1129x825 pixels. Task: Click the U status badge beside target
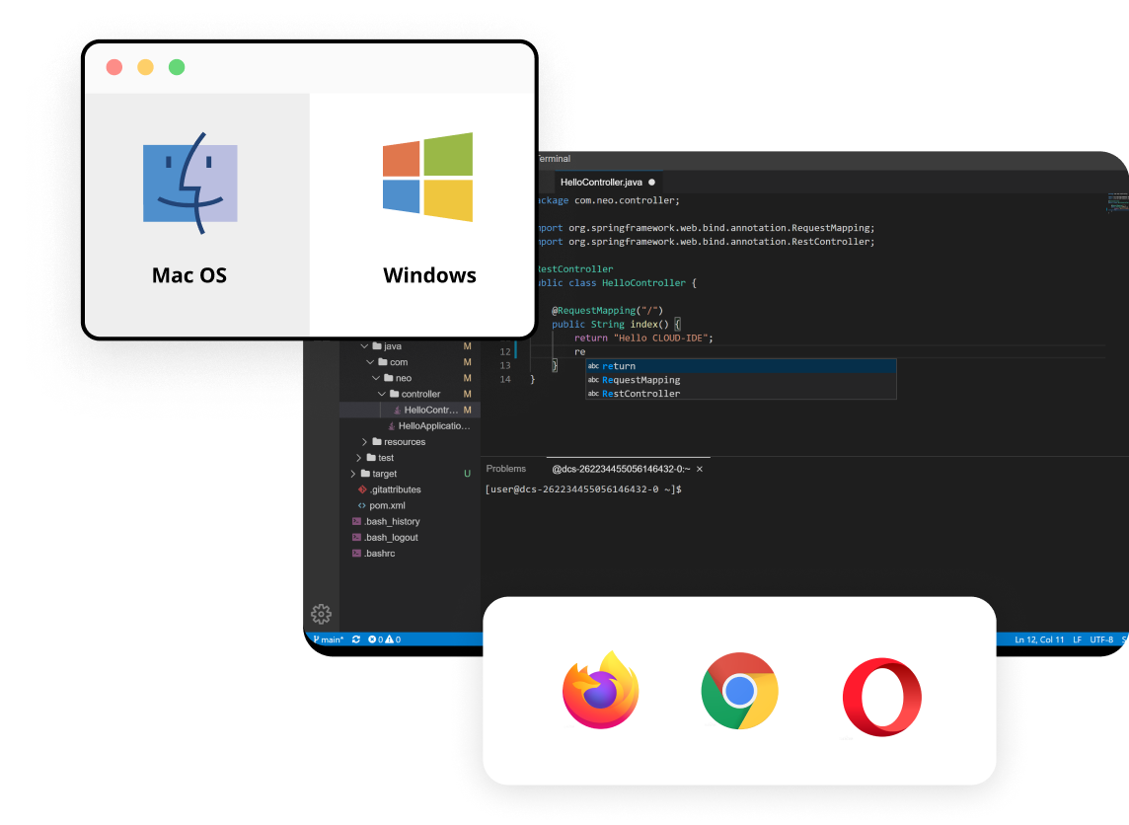point(468,474)
